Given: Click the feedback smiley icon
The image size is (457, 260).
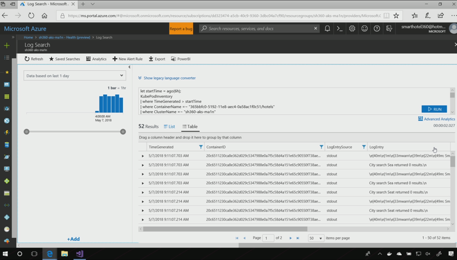Looking at the screenshot, I should (365, 29).
